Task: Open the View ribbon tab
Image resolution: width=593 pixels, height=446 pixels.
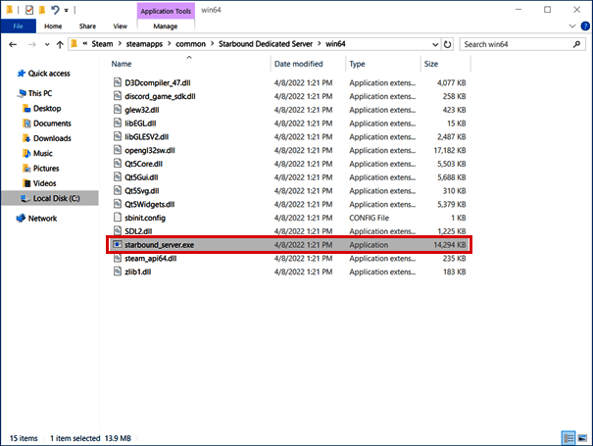Action: (x=120, y=26)
